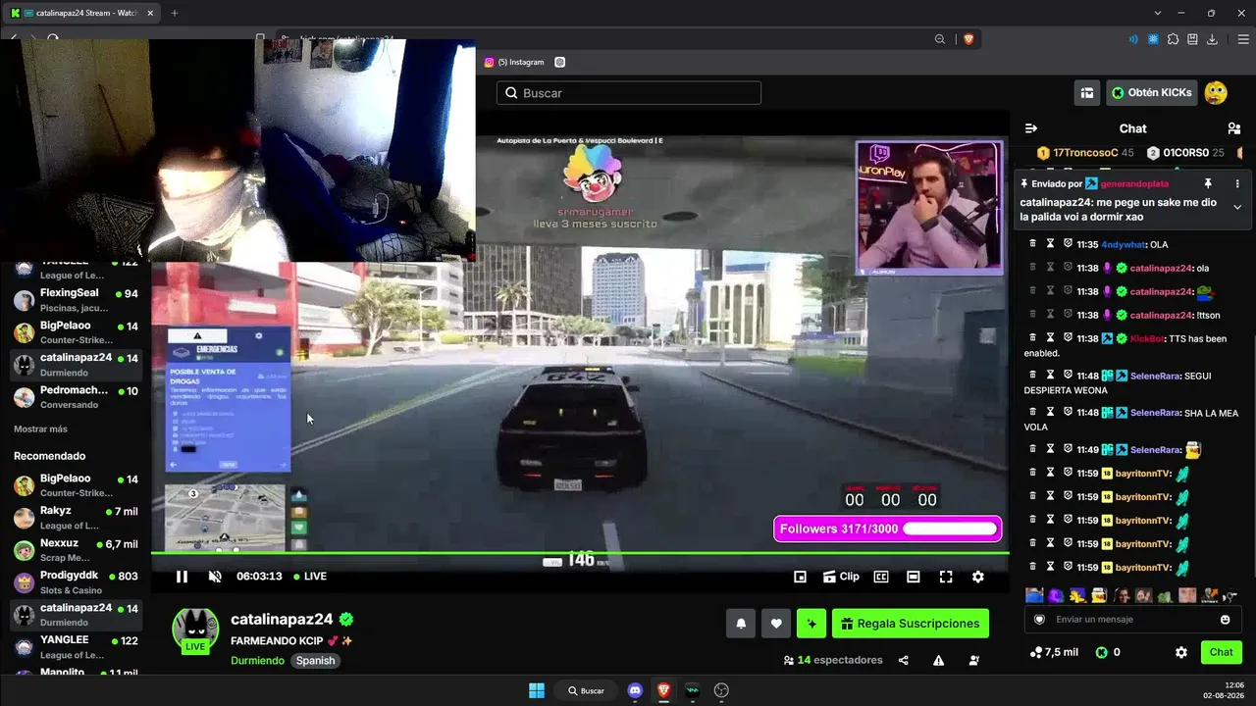Expand the pinned message chevron
1256x706 pixels.
[1237, 207]
